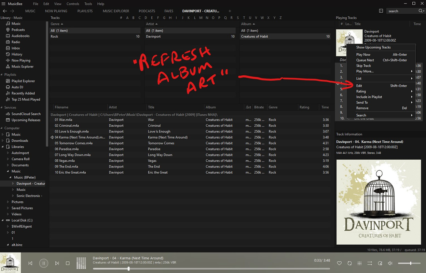Image resolution: width=426 pixels, height=273 pixels.
Task: Jump to letter M in alphabet bar
Action: (x=201, y=18)
